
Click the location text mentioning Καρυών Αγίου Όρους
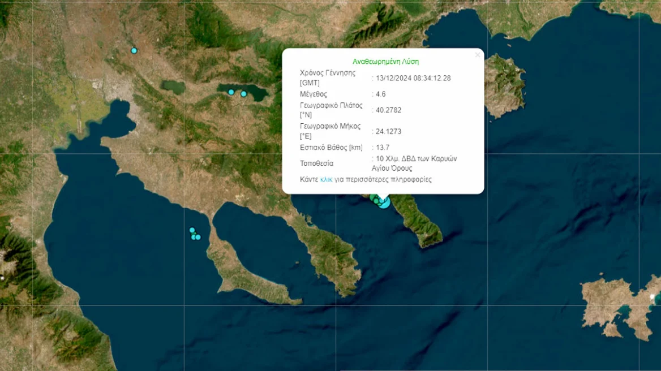point(416,163)
